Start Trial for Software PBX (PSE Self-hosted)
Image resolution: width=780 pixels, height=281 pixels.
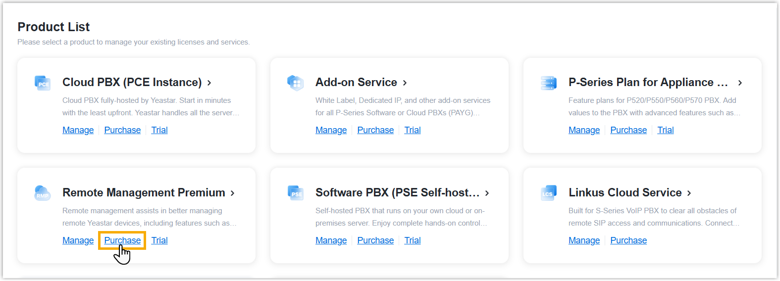[x=412, y=240]
